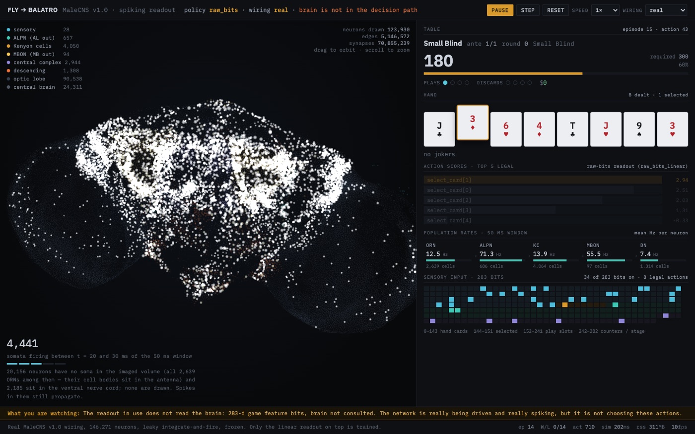
Task: Pick the Jack of hearts card
Action: 606,129
